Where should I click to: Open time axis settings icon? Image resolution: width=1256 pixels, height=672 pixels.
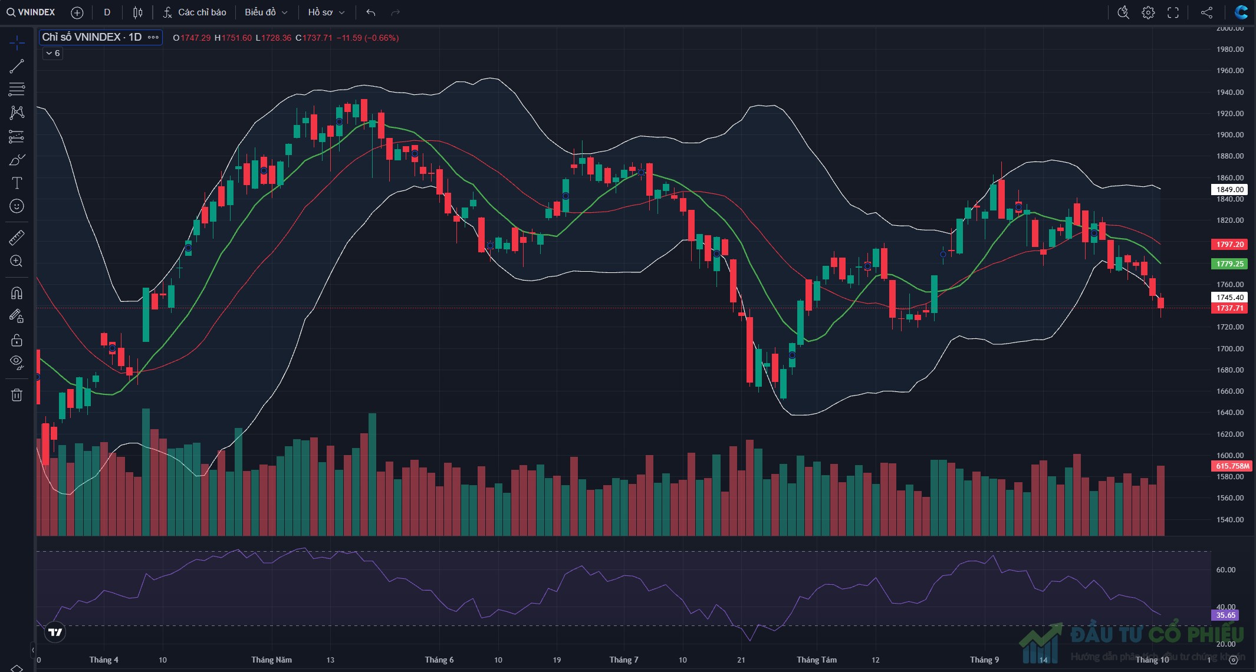tap(1233, 660)
